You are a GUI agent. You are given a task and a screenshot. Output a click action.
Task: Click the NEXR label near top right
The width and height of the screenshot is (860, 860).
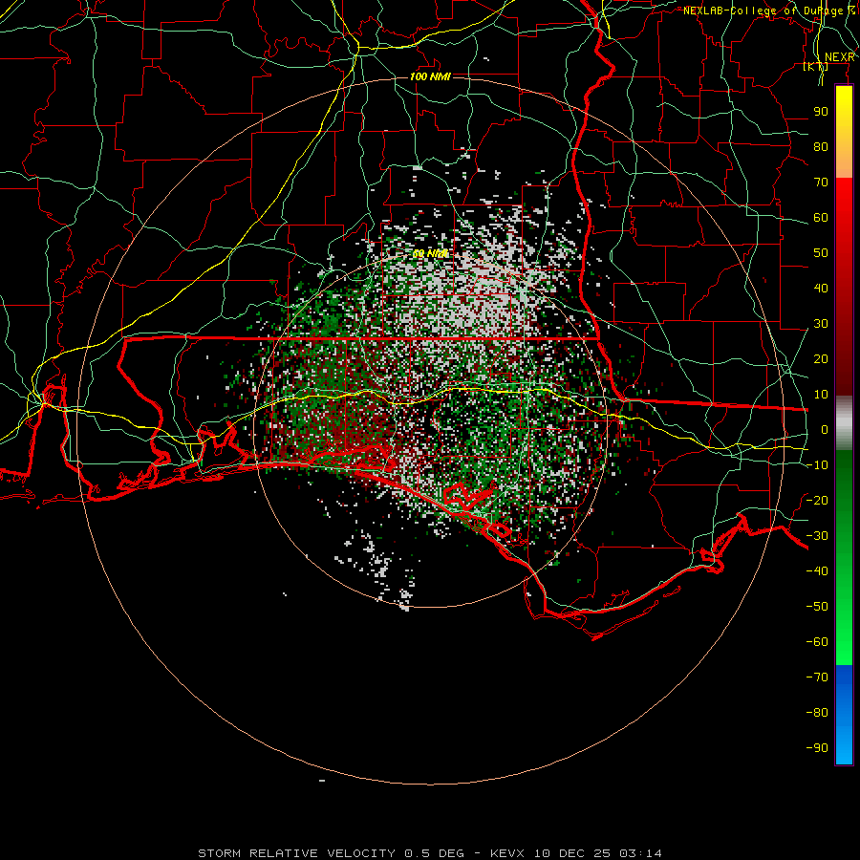tap(840, 57)
